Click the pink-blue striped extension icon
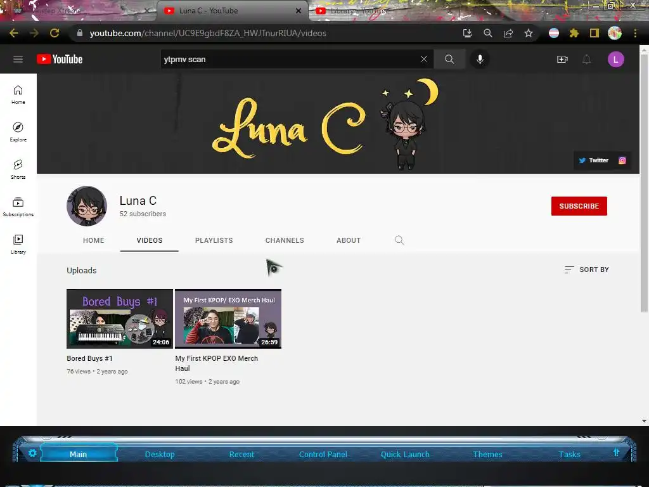This screenshot has width=649, height=487. click(554, 33)
